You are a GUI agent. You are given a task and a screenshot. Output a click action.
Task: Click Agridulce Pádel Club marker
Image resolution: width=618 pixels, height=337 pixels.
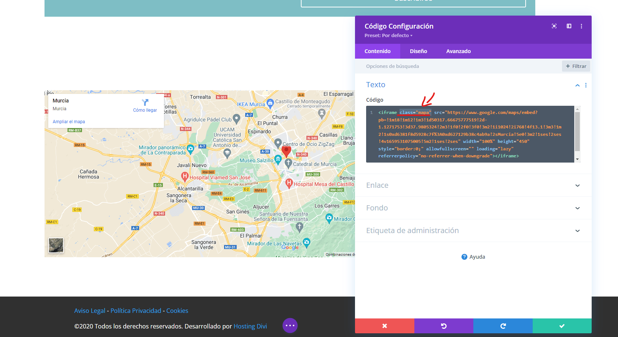click(x=236, y=119)
